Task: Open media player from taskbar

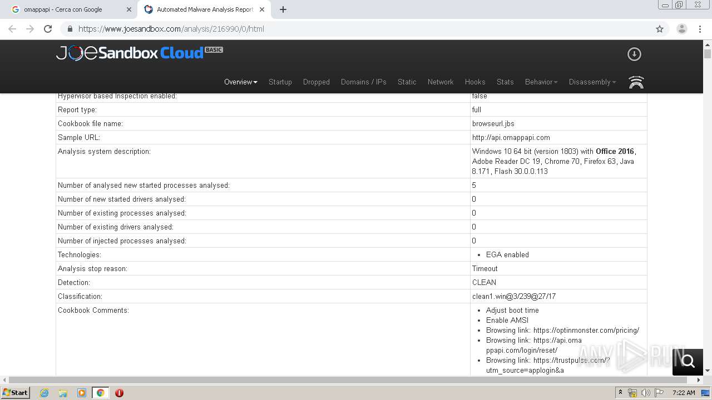Action: click(x=82, y=393)
